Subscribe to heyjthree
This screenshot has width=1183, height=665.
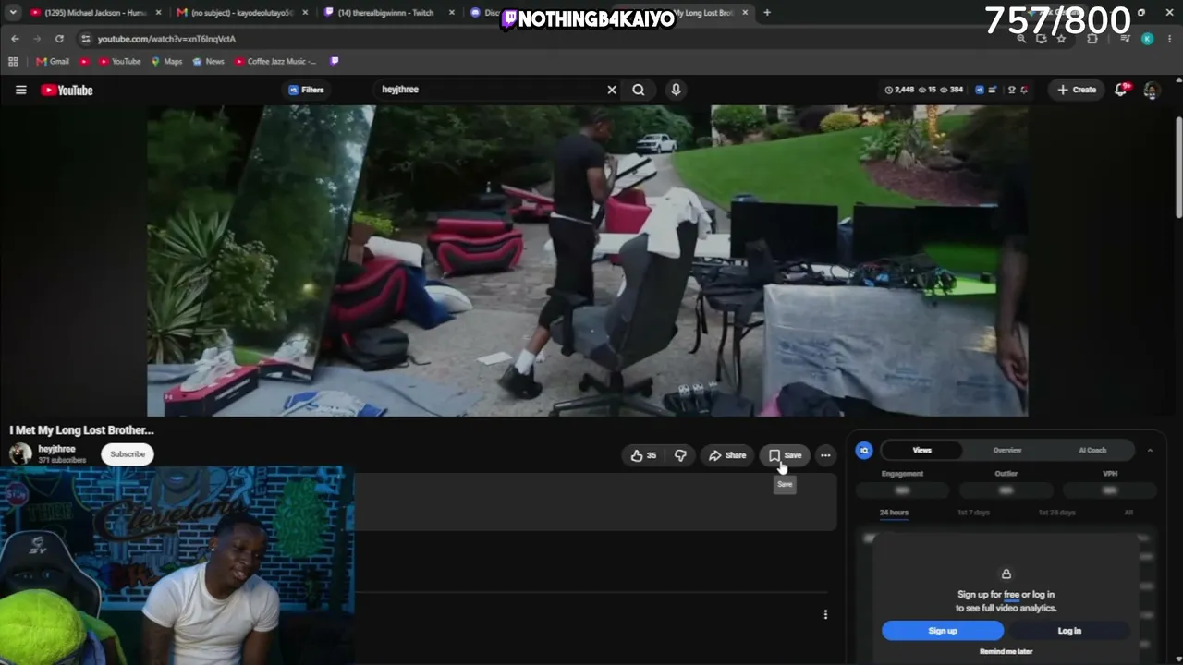tap(128, 454)
